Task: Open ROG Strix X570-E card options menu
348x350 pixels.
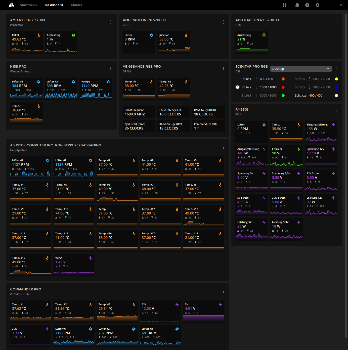Action: [x=223, y=147]
